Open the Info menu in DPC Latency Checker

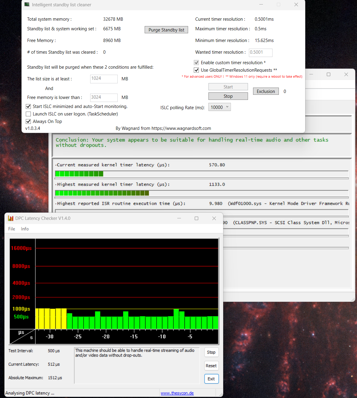(x=25, y=229)
